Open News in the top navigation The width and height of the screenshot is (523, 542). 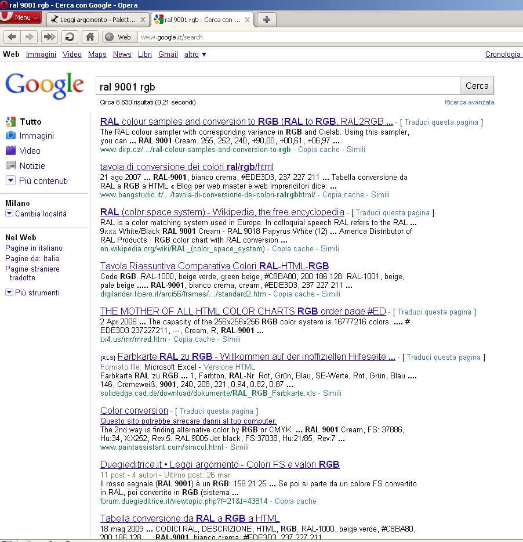click(x=122, y=55)
